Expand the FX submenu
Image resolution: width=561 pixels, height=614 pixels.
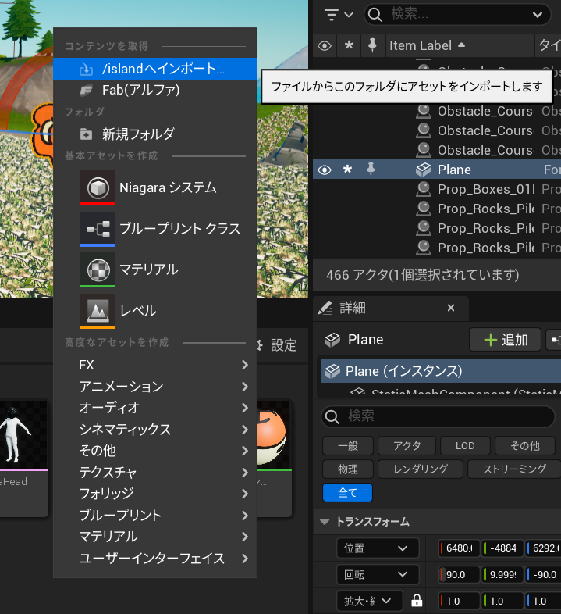click(155, 365)
